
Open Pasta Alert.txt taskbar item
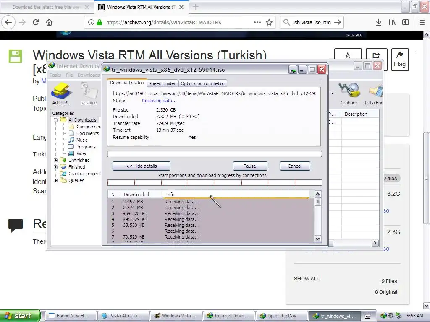[x=124, y=316]
